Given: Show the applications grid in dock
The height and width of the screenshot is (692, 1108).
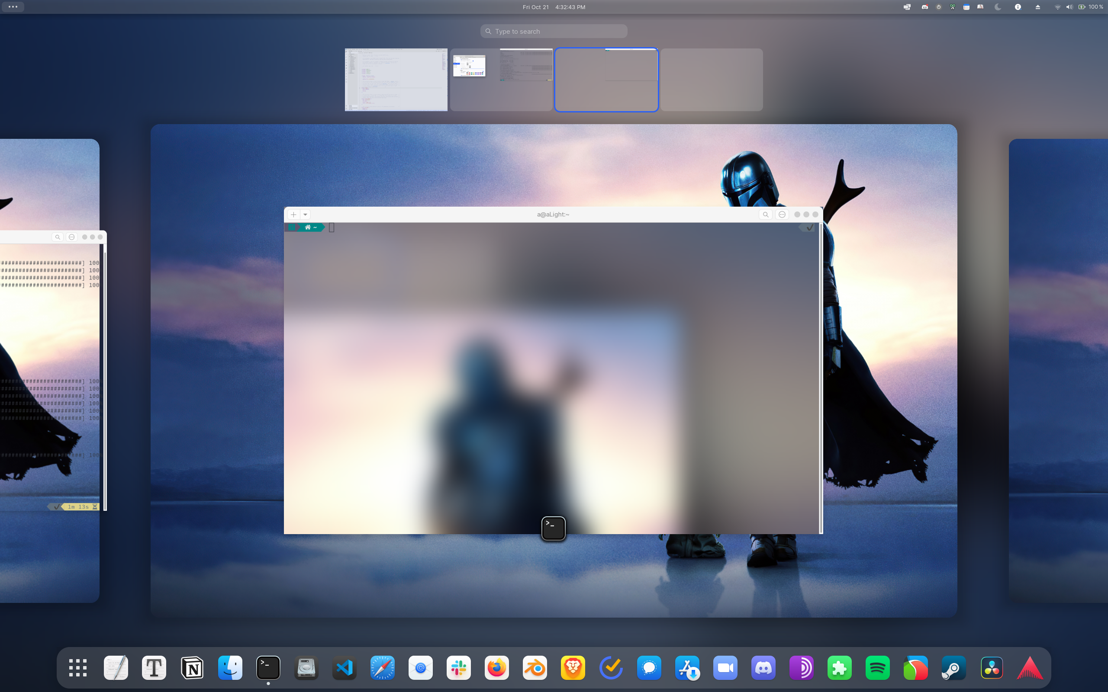Looking at the screenshot, I should point(78,668).
